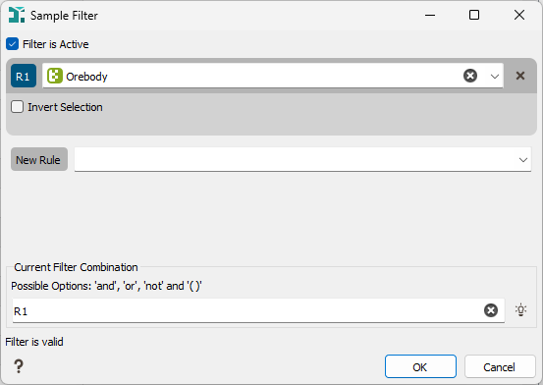Remove rule R1 using the cross icon
This screenshot has width=543, height=385.
pyautogui.click(x=519, y=76)
